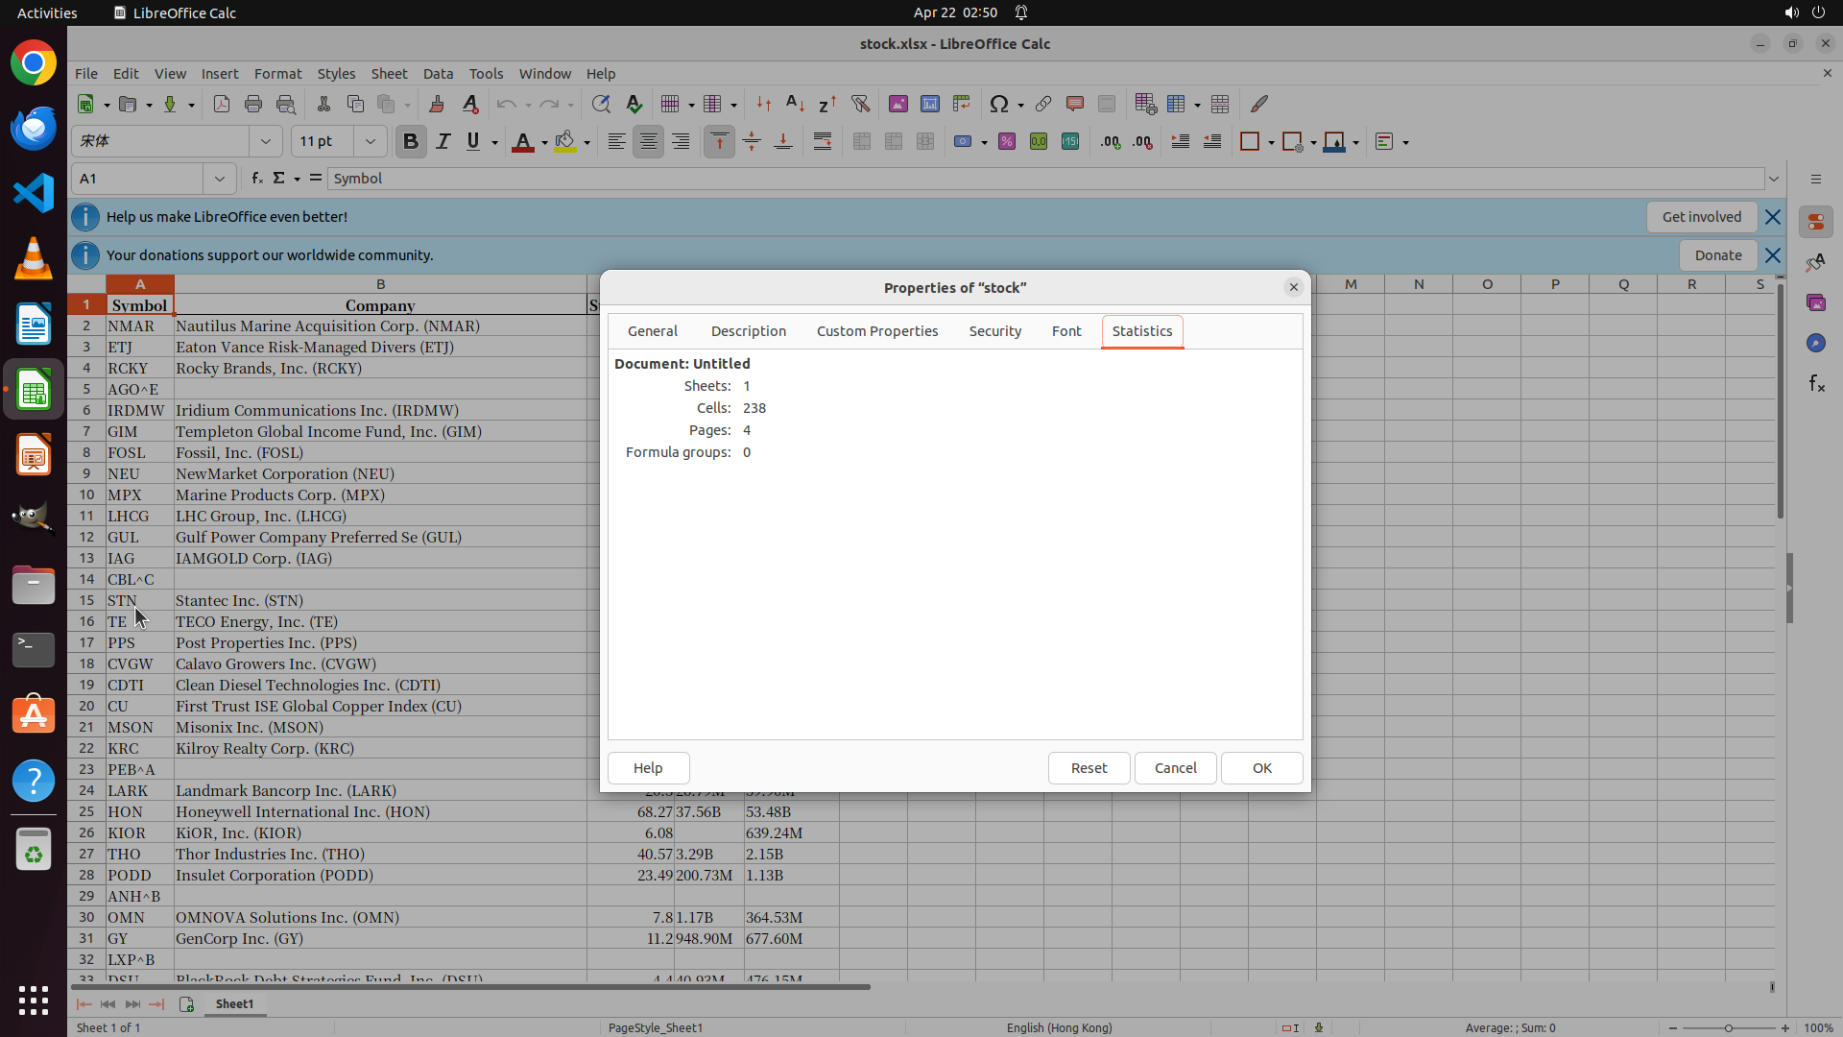Screen dimensions: 1843x1037
Task: Click the Export as PDF icon
Action: 222,104
